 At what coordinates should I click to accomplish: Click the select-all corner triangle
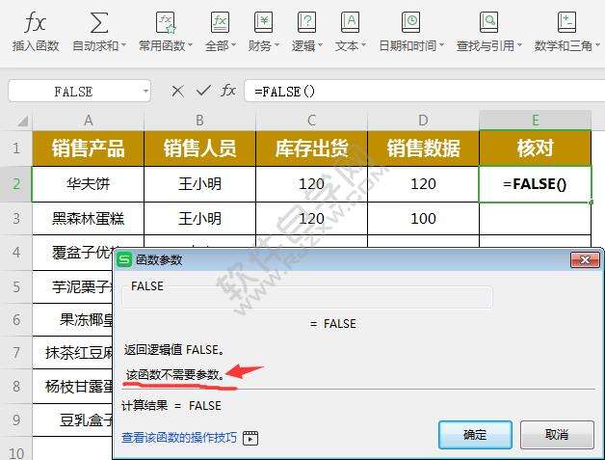point(23,122)
